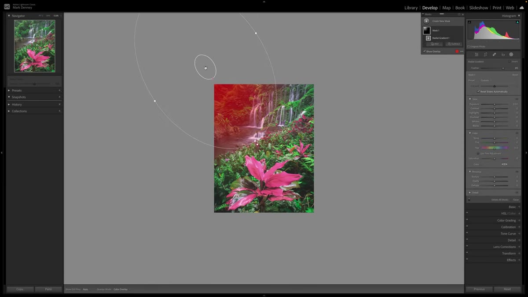Add a new preset with the plus icon
The image size is (528, 297).
pyautogui.click(x=59, y=91)
